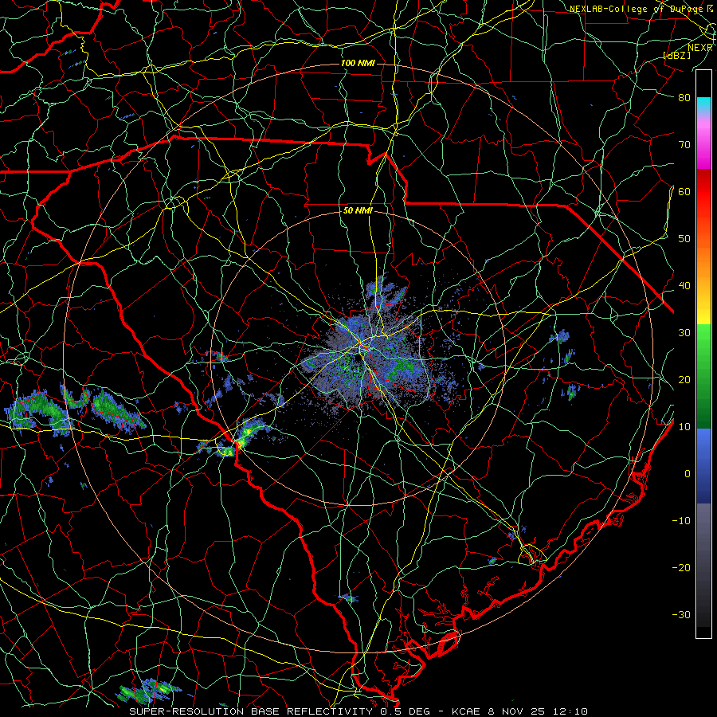This screenshot has width=717, height=717.
Task: Click the "20" value on the dBZ scale
Action: [684, 380]
